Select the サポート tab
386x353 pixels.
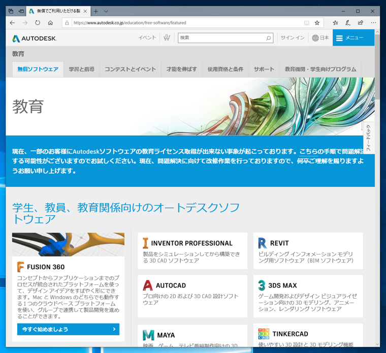[x=264, y=70]
